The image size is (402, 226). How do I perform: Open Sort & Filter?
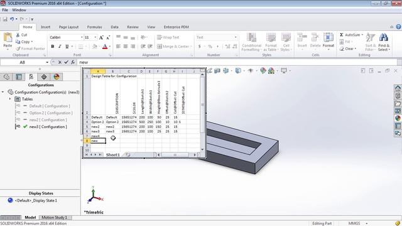[x=370, y=42]
